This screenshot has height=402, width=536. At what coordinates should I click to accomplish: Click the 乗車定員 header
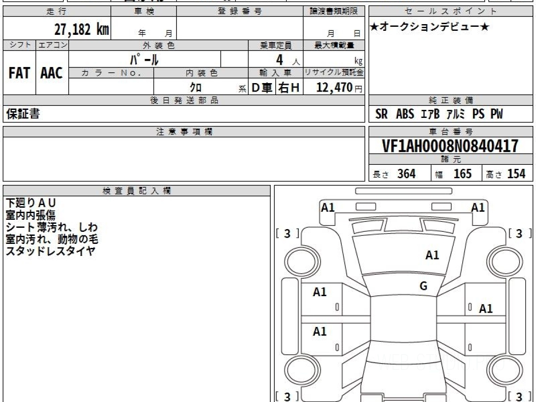click(276, 45)
